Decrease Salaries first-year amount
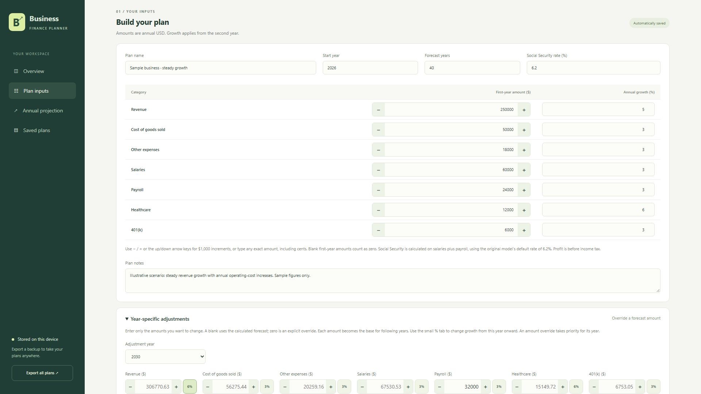 pyautogui.click(x=378, y=170)
